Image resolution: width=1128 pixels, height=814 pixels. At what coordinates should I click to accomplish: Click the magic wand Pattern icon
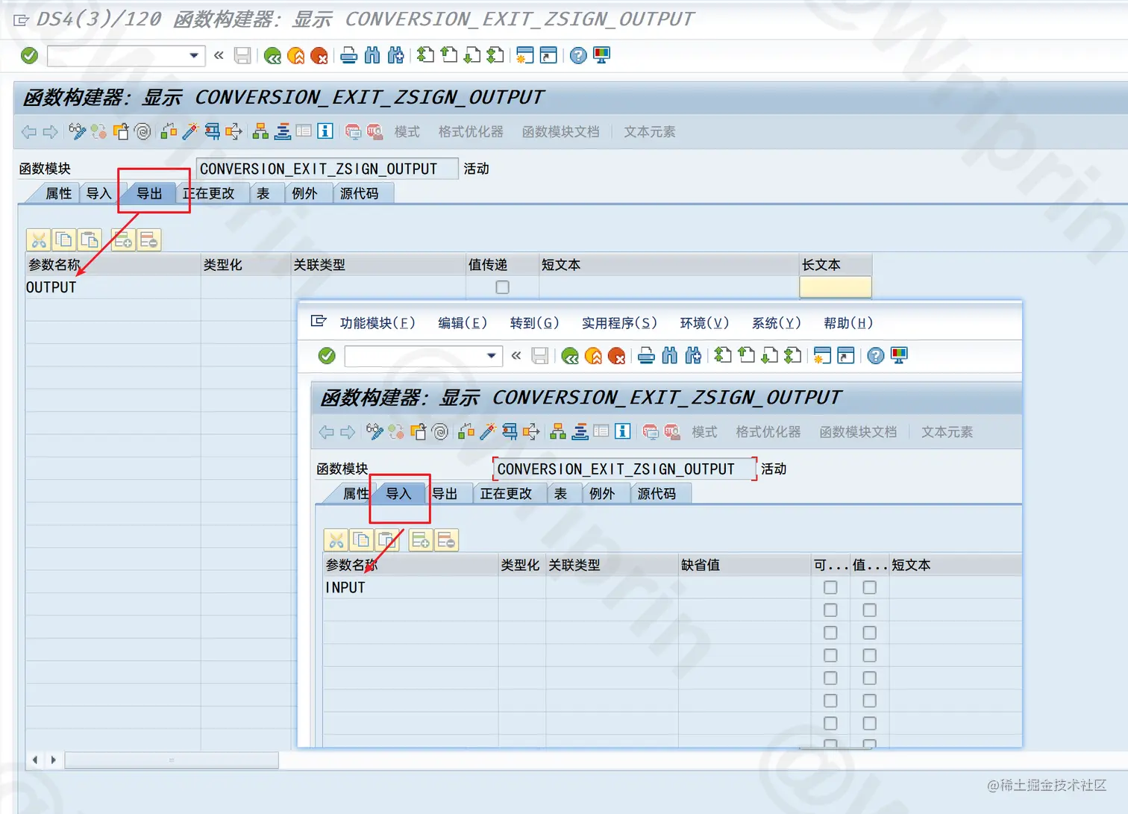tap(189, 131)
